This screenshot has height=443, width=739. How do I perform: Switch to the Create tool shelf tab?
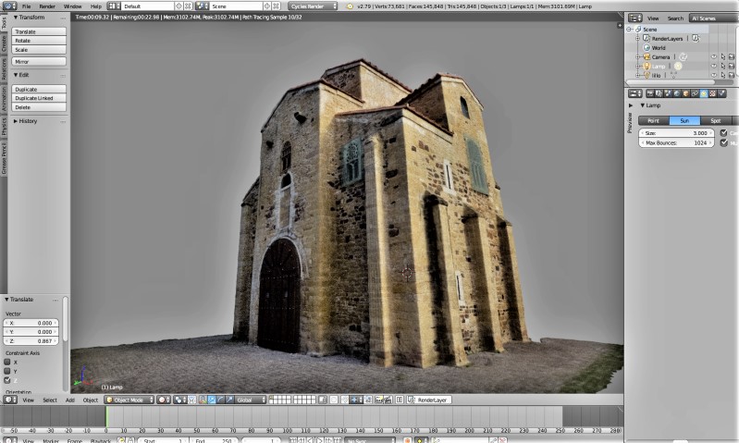click(x=4, y=44)
